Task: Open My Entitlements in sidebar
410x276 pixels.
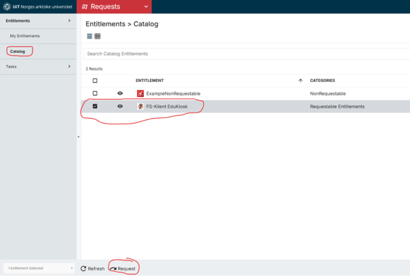Action: click(24, 36)
